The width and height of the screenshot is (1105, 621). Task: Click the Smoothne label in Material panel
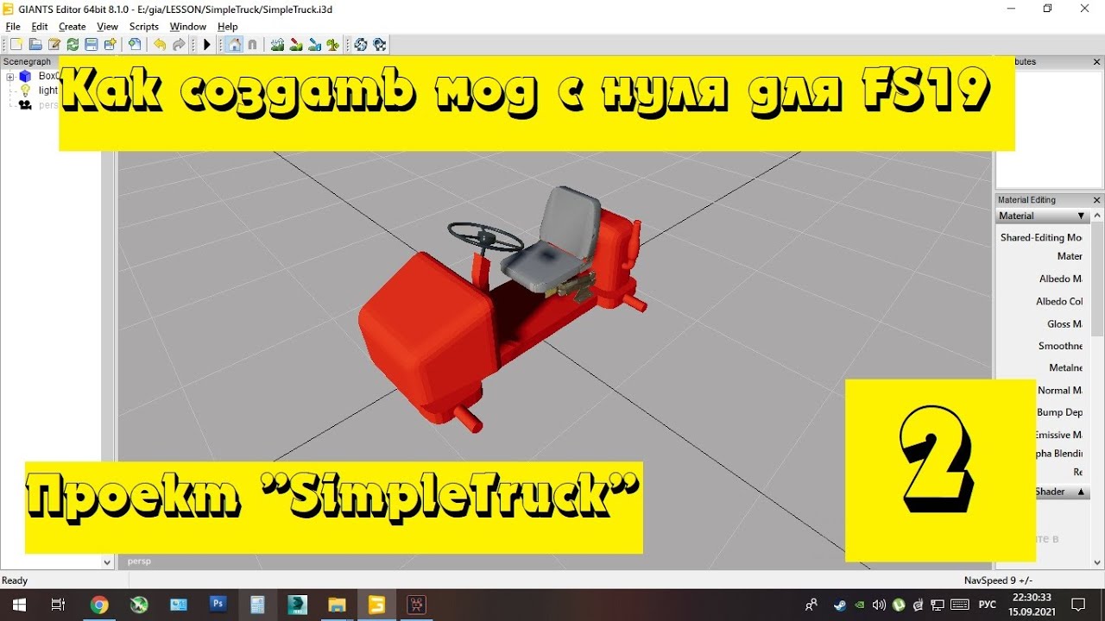point(1060,346)
